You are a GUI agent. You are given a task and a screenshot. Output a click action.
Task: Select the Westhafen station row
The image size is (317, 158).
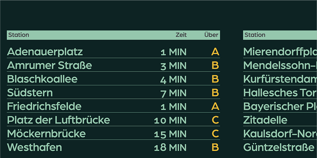34,148
